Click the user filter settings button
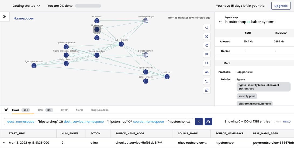This screenshot has height=148, width=294. [208, 122]
